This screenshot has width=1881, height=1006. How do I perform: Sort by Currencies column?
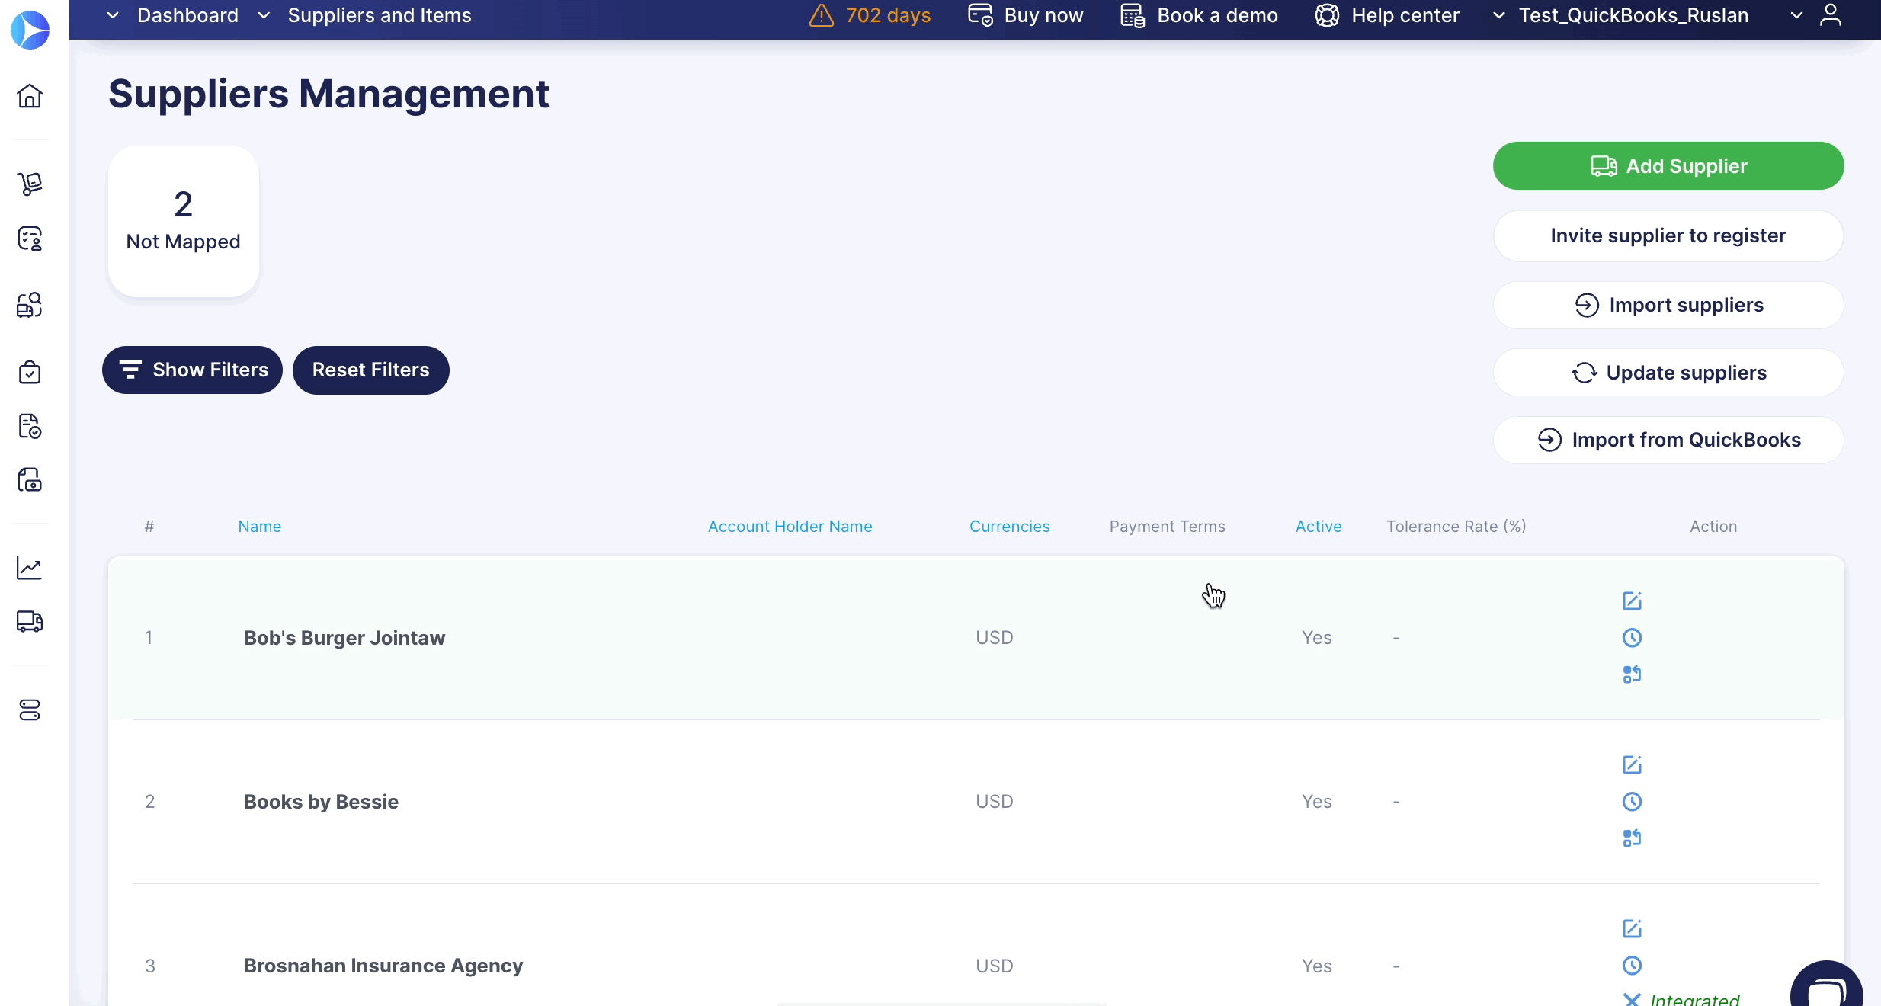click(x=1009, y=526)
